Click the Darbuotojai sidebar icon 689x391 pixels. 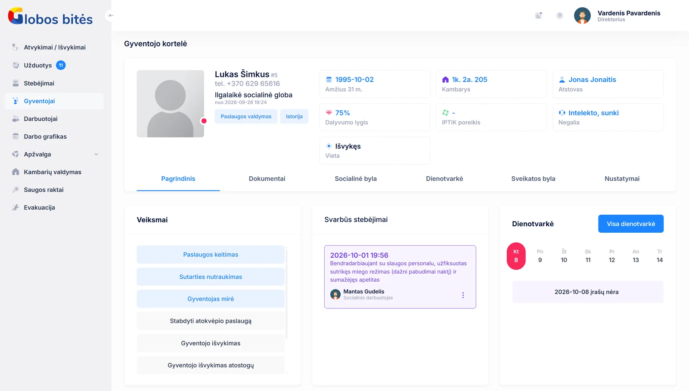(x=16, y=119)
